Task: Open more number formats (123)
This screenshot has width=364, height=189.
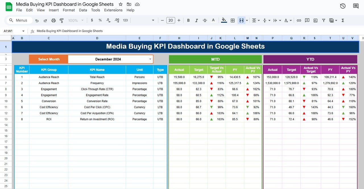Action: tap(125, 20)
